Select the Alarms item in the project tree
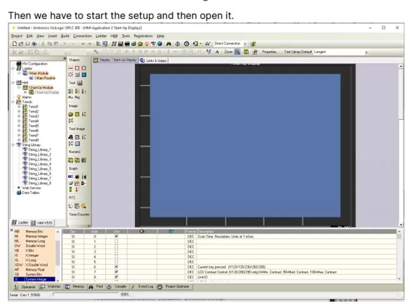 (x=26, y=97)
